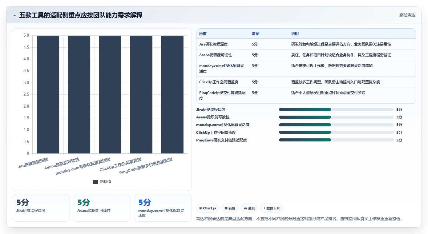
Task: Select the 进度 tag button
Action: pyautogui.click(x=249, y=208)
